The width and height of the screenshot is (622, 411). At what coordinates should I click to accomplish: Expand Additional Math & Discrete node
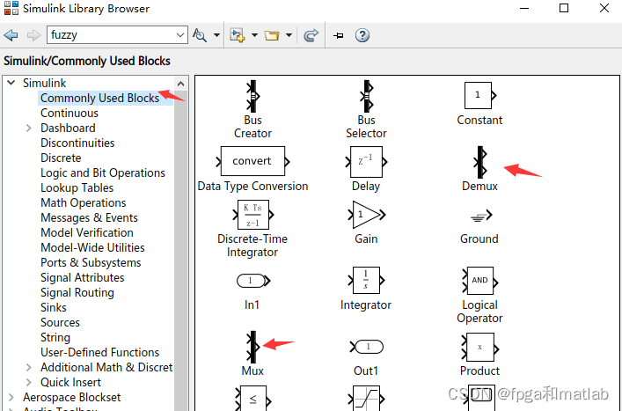28,367
